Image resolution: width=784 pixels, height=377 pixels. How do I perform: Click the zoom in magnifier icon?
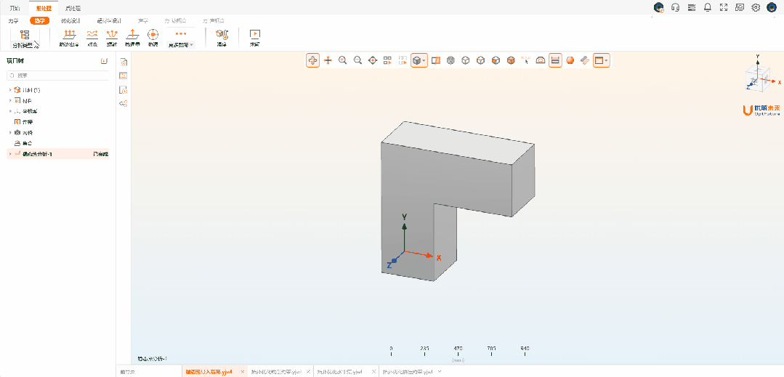pos(342,61)
